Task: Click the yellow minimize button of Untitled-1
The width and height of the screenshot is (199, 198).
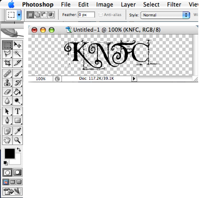Action: click(x=43, y=30)
